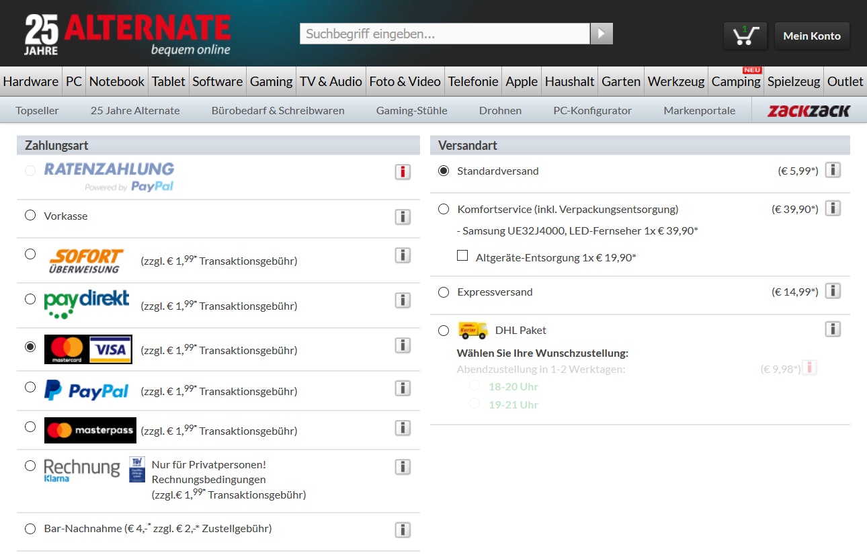Viewport: 867px width, 555px height.
Task: Click the search submit arrow button
Action: [x=602, y=34]
